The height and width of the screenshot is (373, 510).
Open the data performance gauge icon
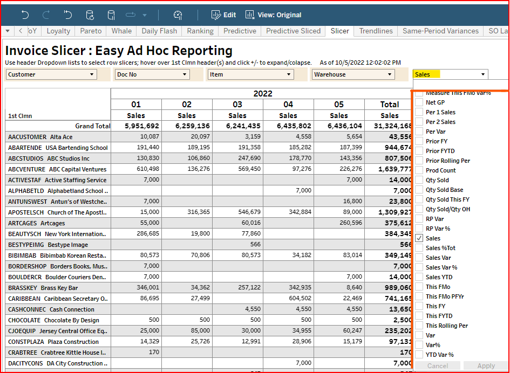[178, 15]
